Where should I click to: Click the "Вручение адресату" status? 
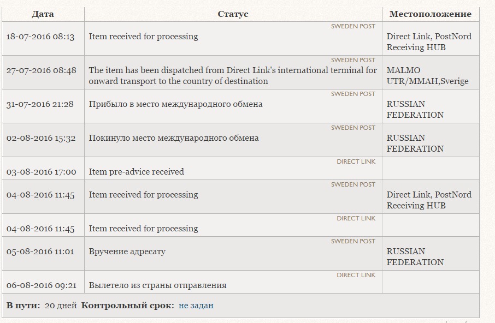[127, 252]
